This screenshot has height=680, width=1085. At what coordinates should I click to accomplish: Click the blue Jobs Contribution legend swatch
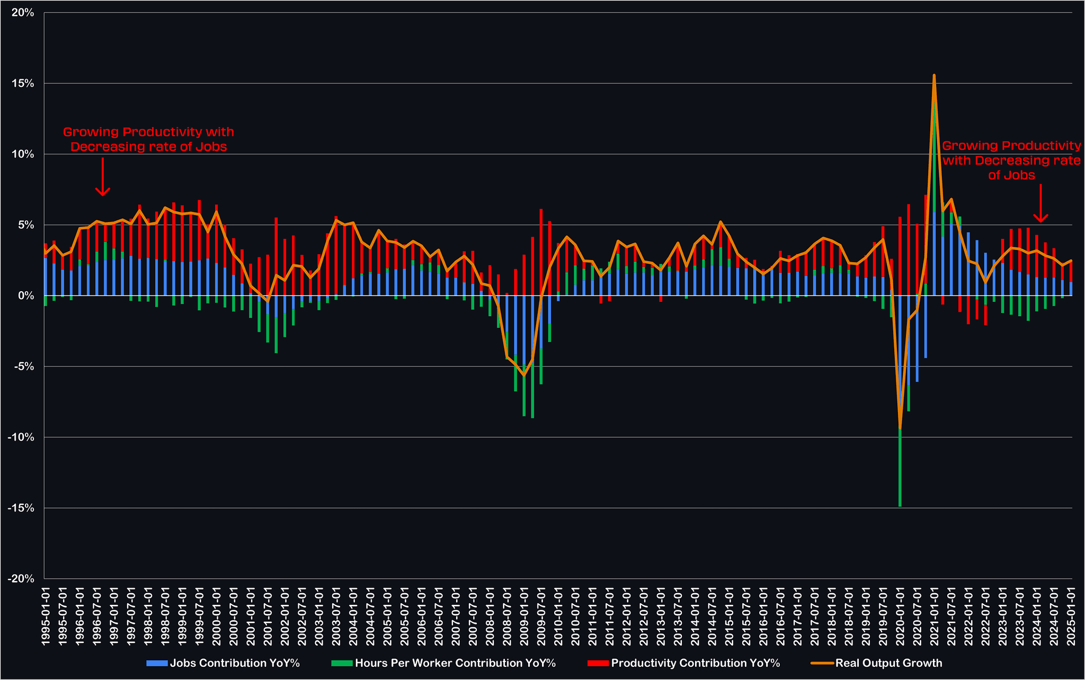[157, 663]
